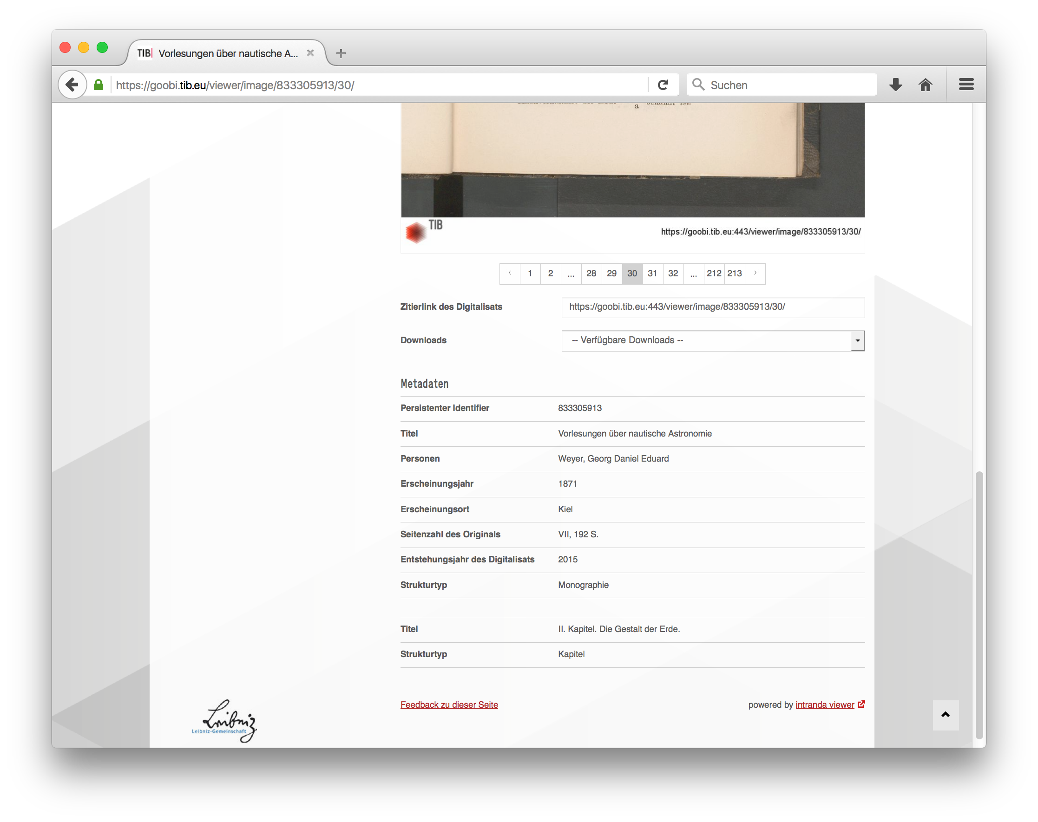This screenshot has height=822, width=1038.
Task: Click the magnifier icon in search box
Action: coord(698,85)
